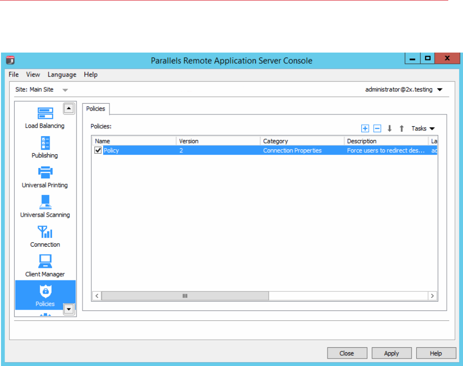Click the Apply button
The image size is (463, 366).
tap(391, 353)
